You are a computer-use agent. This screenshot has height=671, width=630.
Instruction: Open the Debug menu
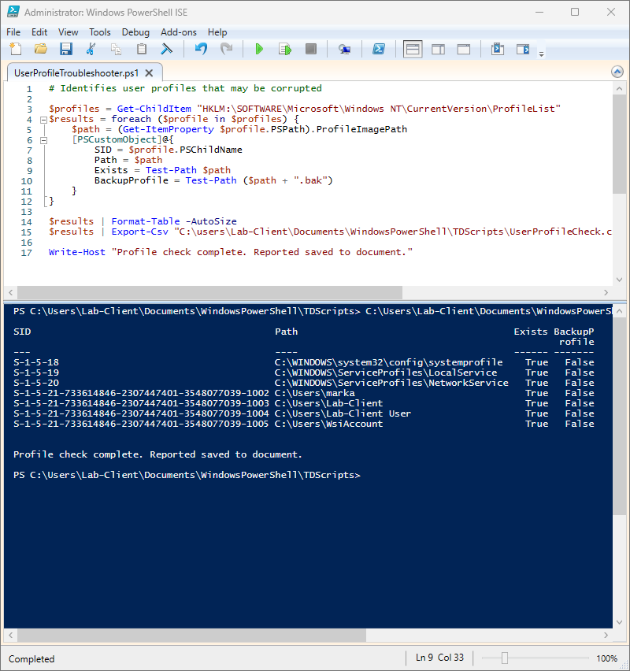pyautogui.click(x=136, y=32)
